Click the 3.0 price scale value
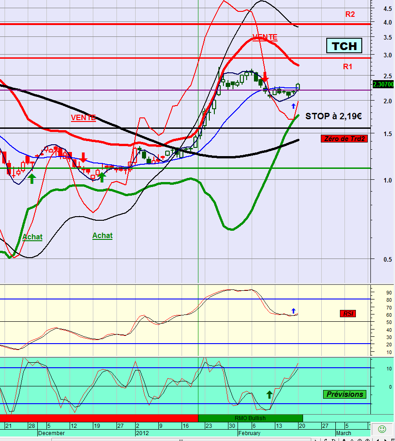The width and height of the screenshot is (395, 441). 388,55
